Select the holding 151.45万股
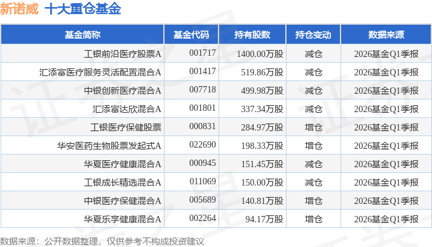 click(262, 164)
